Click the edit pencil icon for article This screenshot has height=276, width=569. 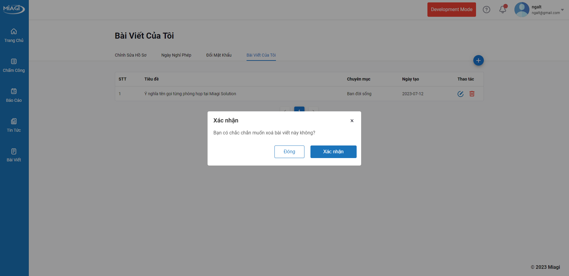460,94
